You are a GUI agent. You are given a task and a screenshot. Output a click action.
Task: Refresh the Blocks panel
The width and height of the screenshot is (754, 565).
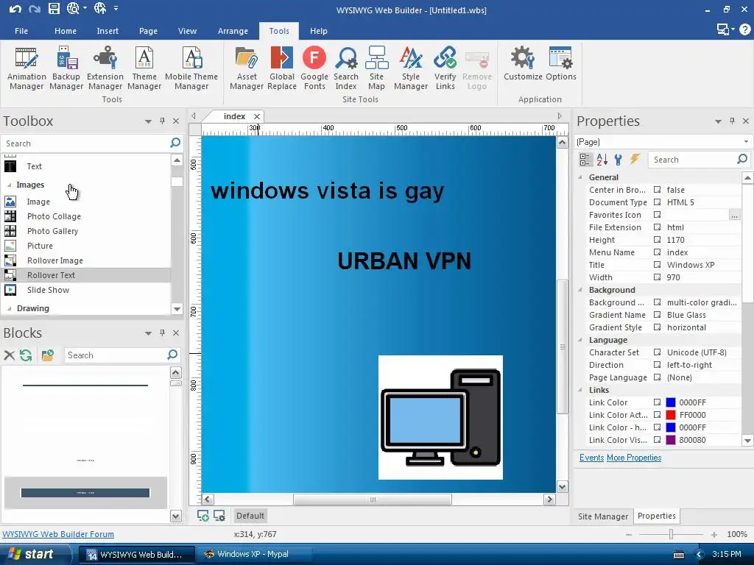[26, 355]
